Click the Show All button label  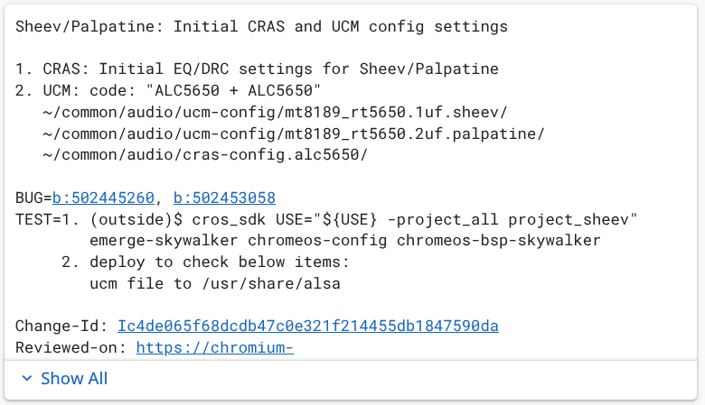pos(74,379)
